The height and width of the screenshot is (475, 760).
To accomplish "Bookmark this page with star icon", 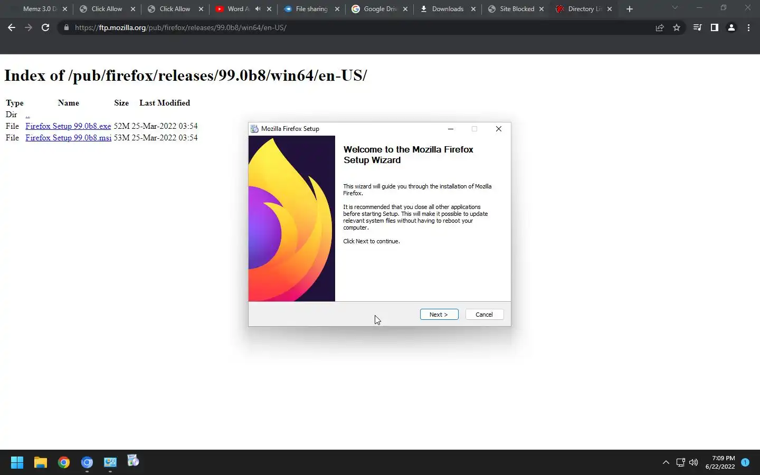I will (677, 27).
